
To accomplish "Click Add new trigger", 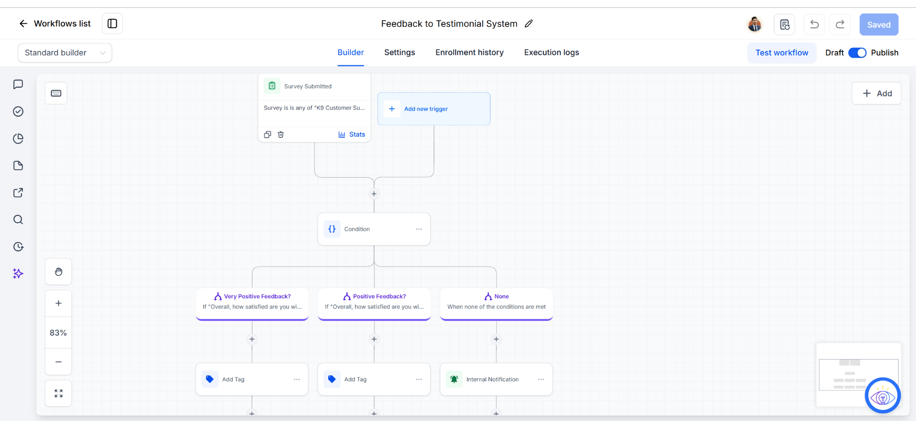I will point(434,109).
